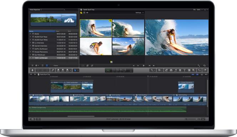
Task: Open the viewer Distort tool icon
Action: 92,66
